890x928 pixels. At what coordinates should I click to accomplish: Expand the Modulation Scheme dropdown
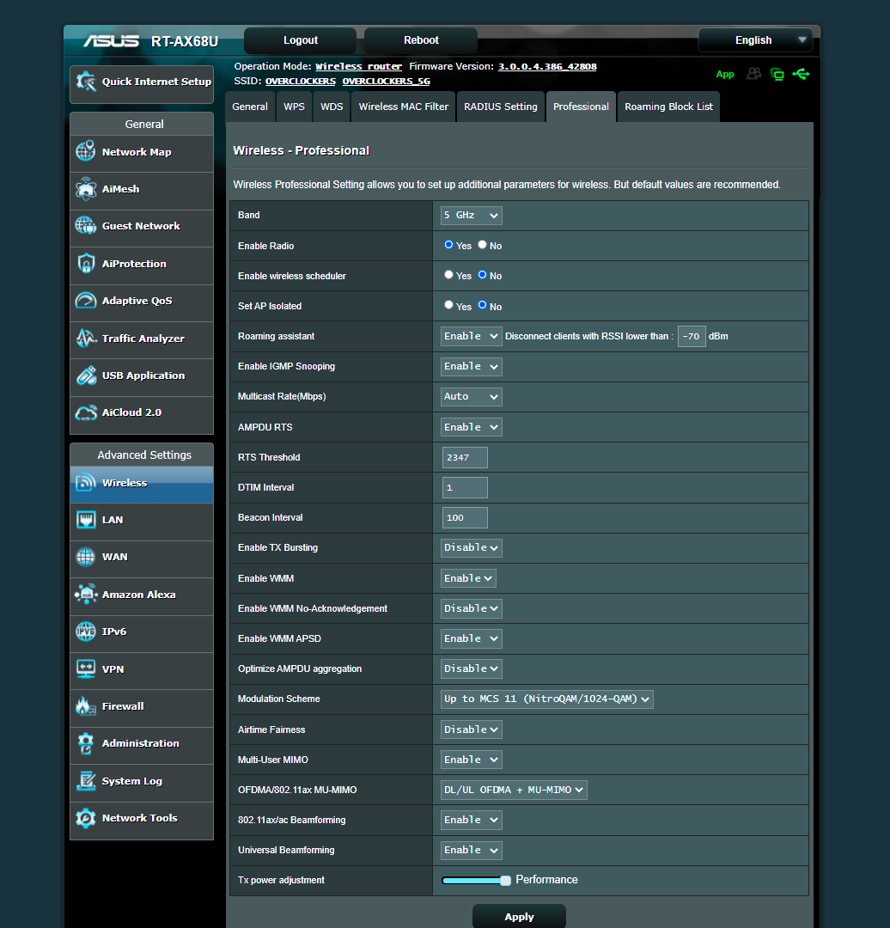546,699
